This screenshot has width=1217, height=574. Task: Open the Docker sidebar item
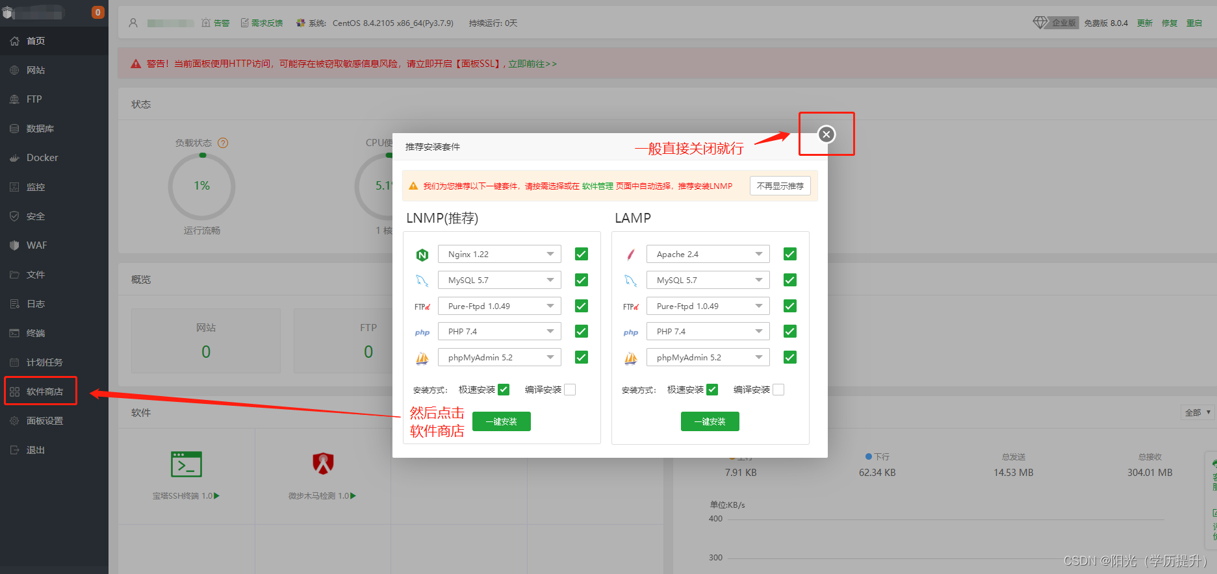(54, 158)
